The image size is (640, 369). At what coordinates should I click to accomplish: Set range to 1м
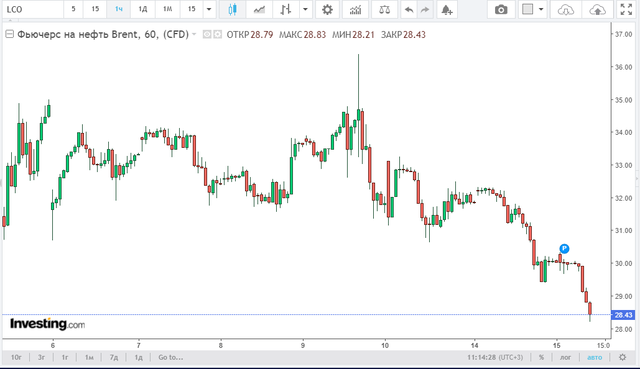tap(89, 357)
